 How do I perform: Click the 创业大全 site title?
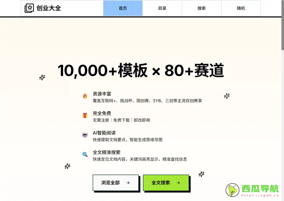click(x=49, y=8)
